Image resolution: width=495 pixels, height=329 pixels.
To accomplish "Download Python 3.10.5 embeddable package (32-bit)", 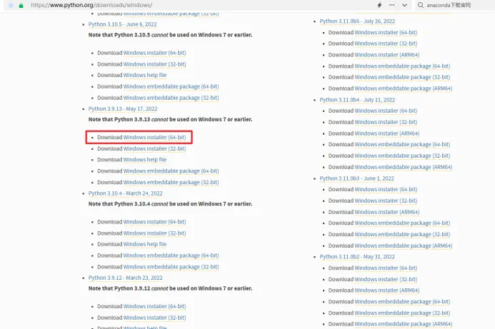I will 171,98.
